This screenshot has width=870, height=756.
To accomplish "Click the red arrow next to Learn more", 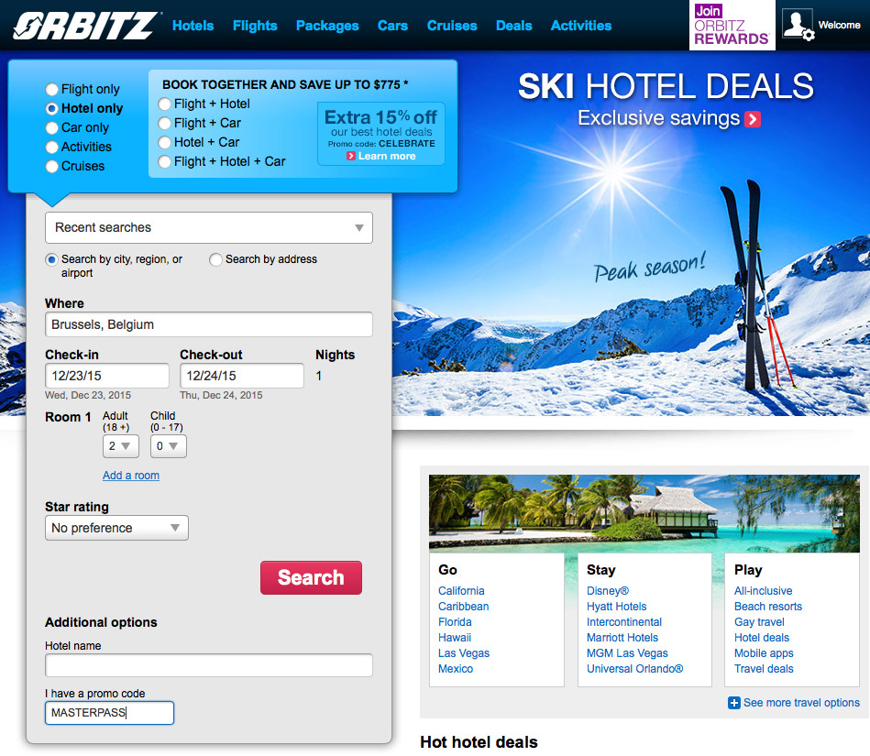I will pyautogui.click(x=351, y=157).
